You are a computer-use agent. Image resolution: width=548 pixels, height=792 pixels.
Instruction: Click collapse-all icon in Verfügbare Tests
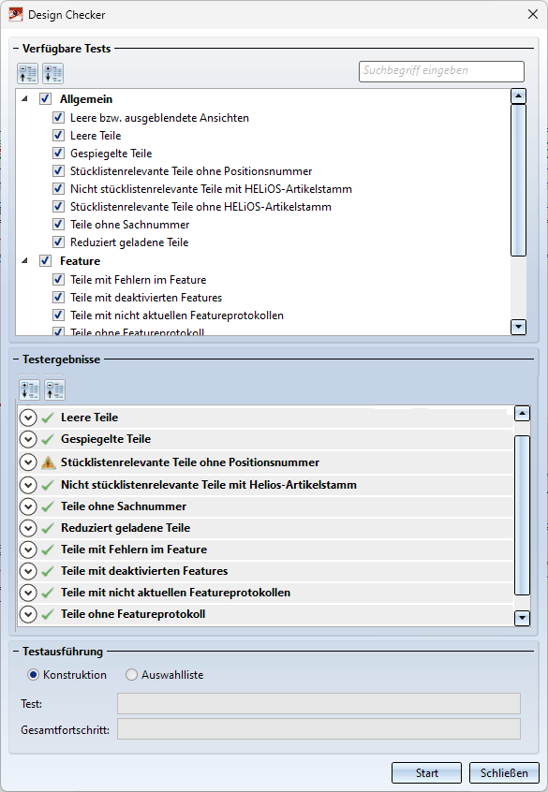27,74
